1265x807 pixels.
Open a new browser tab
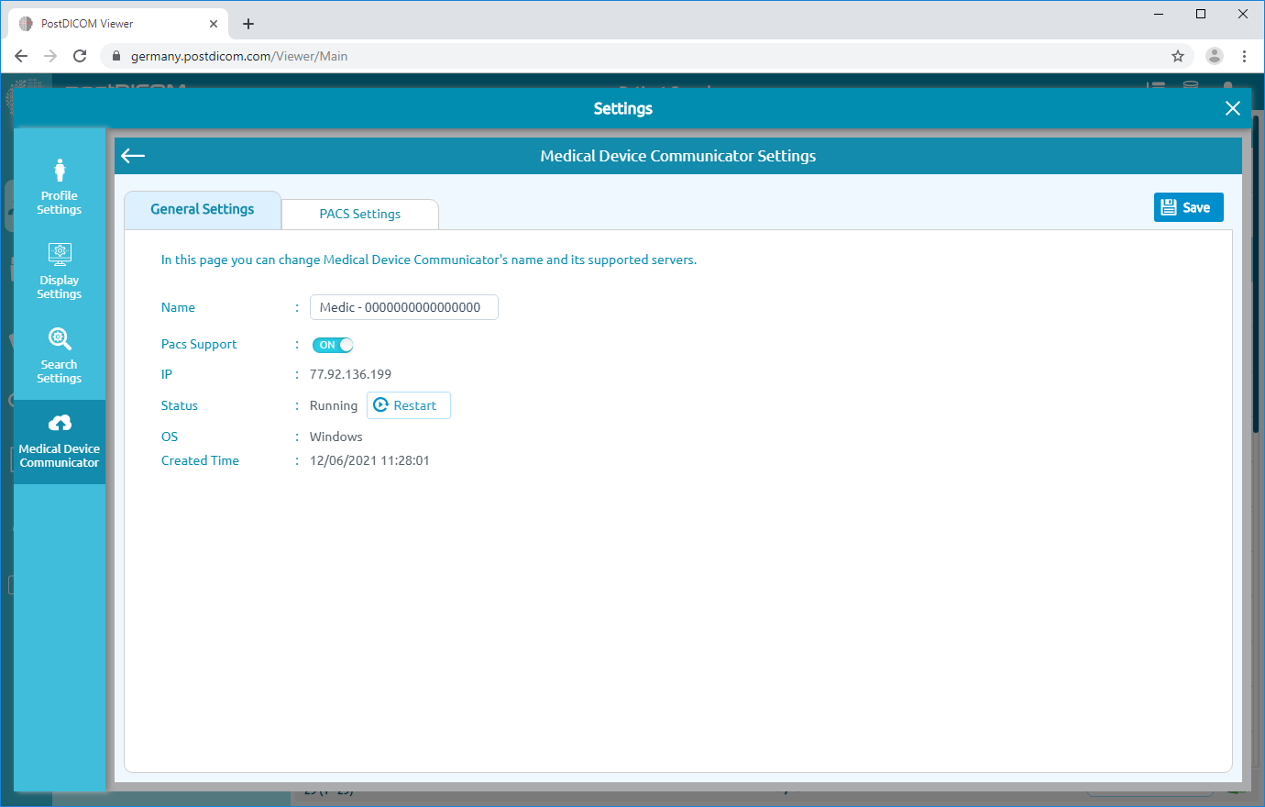point(248,24)
